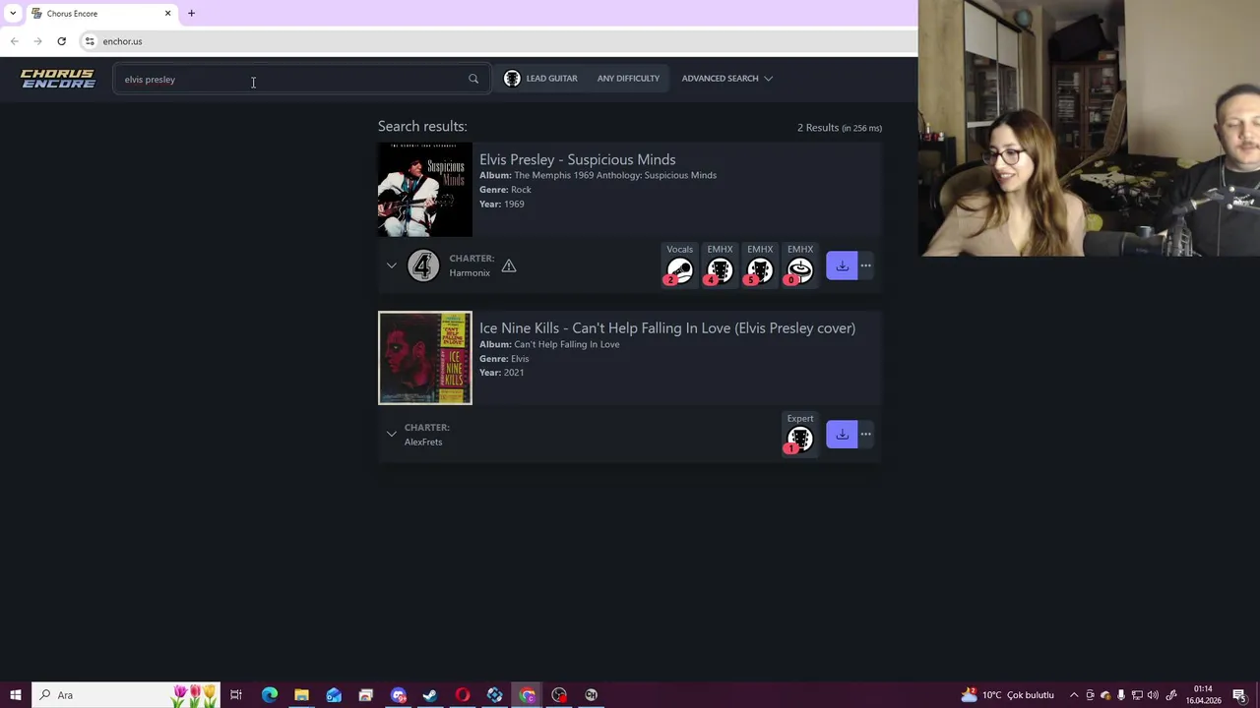Download the Can't Help Falling In Love chart
1260x708 pixels.
coord(842,434)
